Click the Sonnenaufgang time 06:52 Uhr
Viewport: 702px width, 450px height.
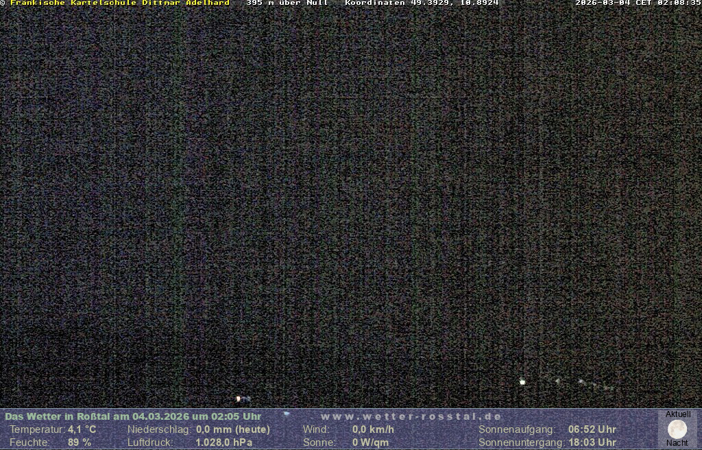(x=592, y=429)
